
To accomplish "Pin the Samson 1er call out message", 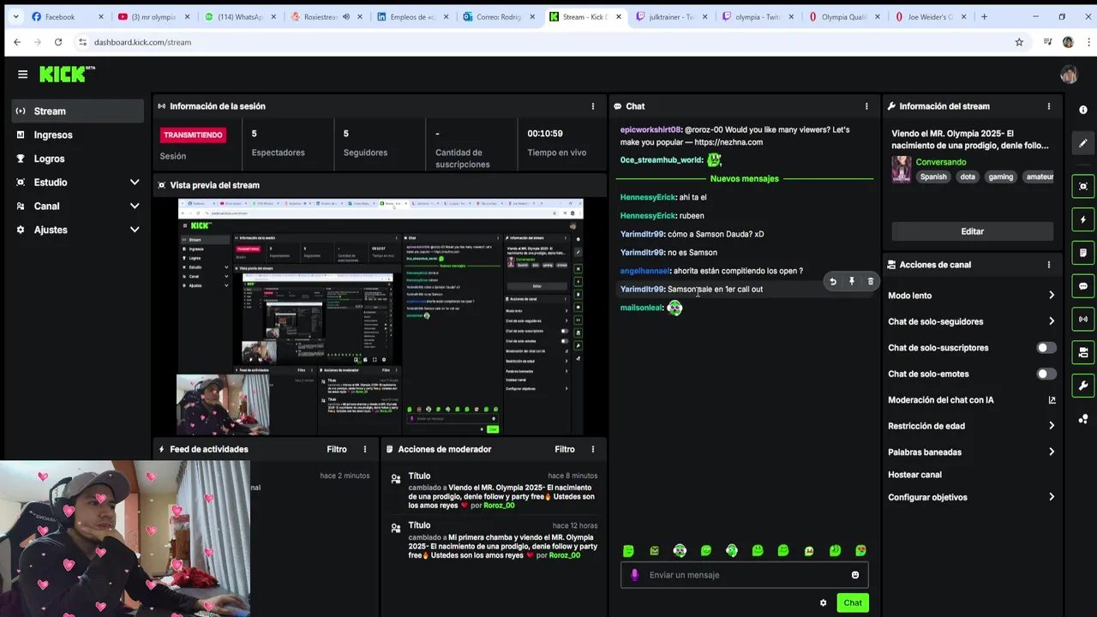I will point(851,281).
